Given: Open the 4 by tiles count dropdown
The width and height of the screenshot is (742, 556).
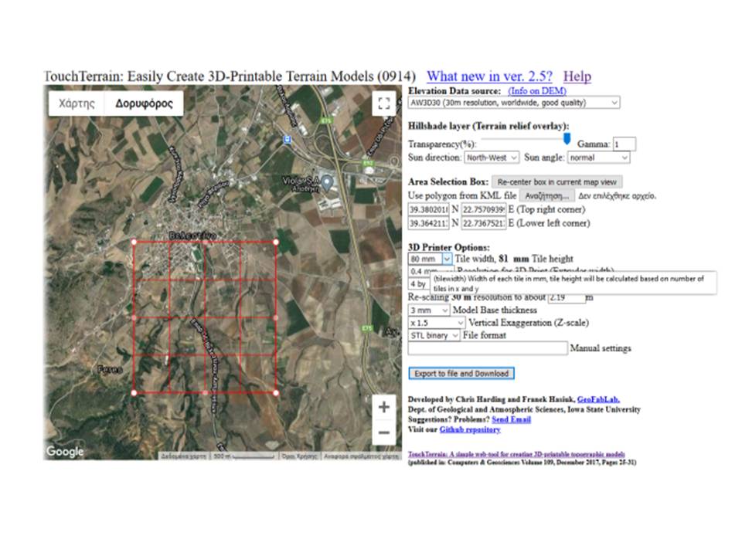Looking at the screenshot, I should tap(419, 283).
